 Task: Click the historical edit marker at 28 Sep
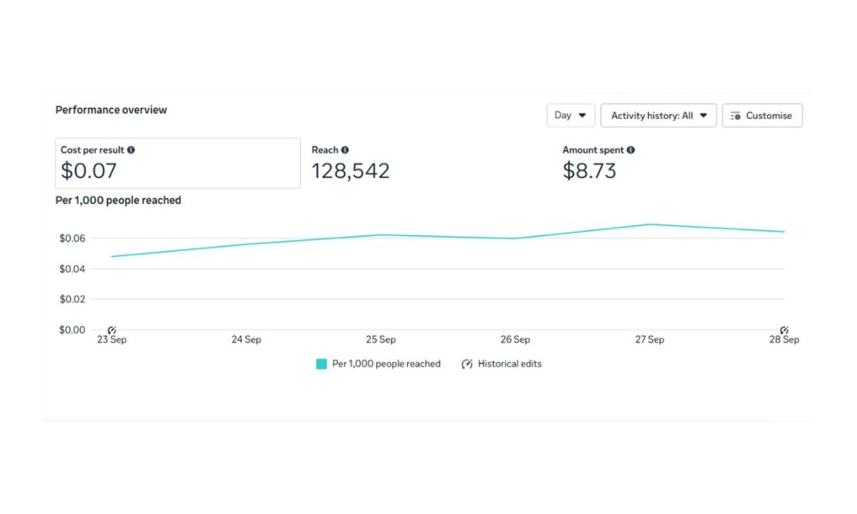[x=783, y=330]
